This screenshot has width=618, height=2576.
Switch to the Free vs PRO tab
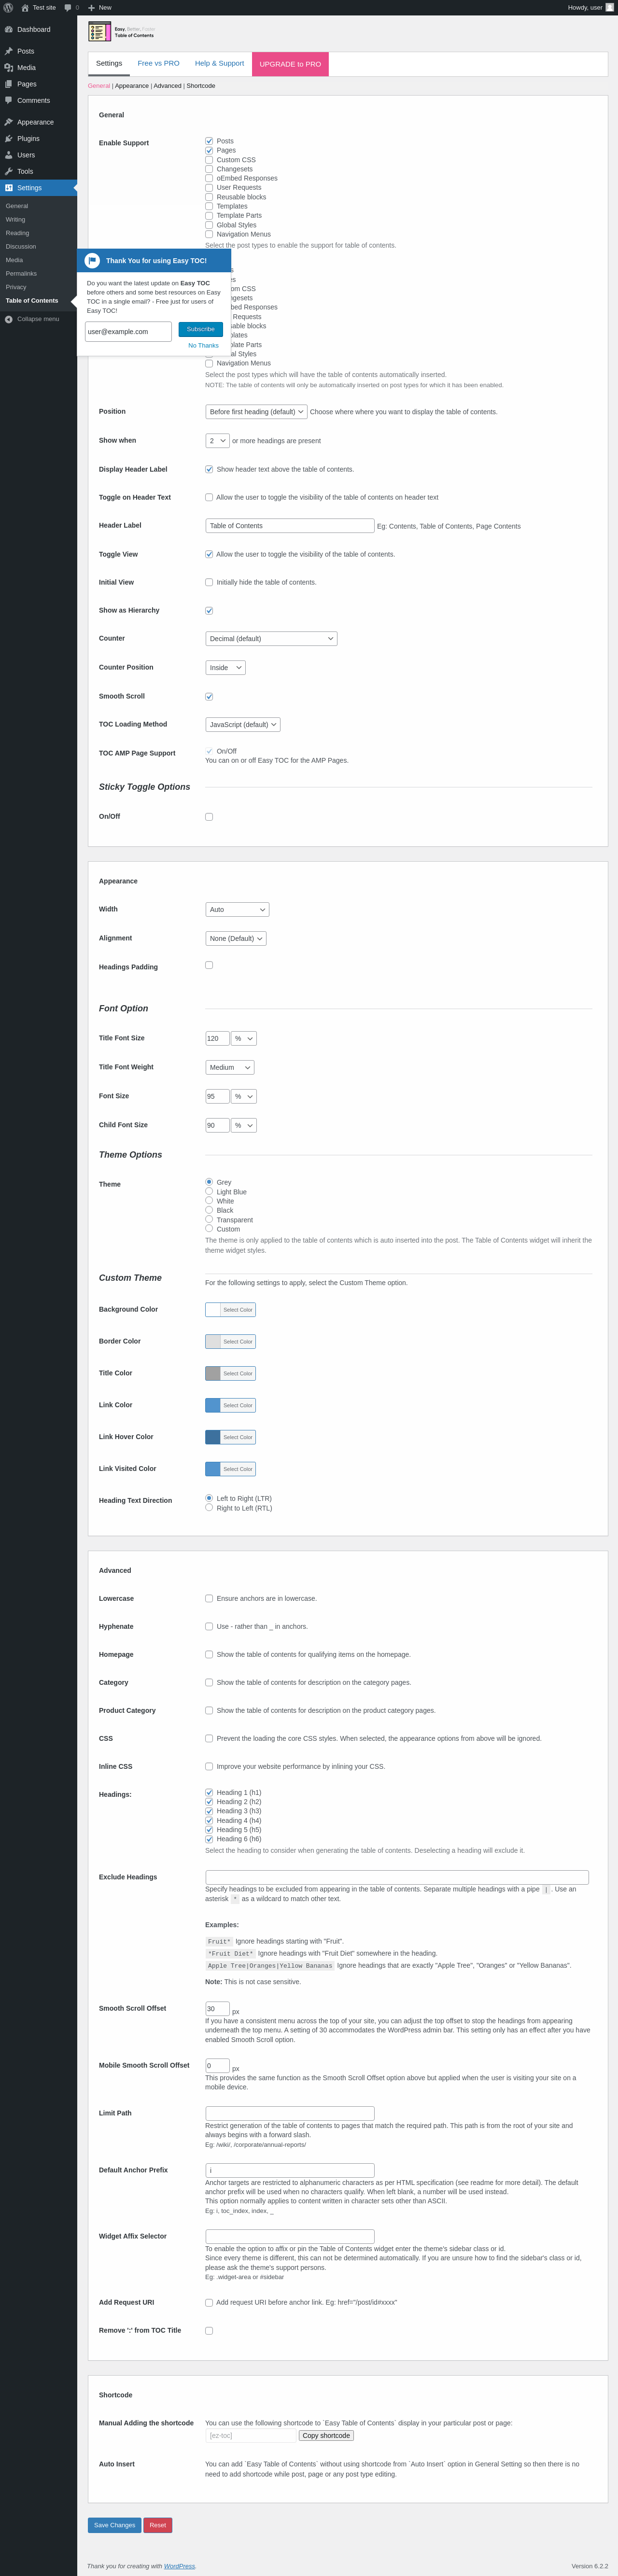pos(158,64)
